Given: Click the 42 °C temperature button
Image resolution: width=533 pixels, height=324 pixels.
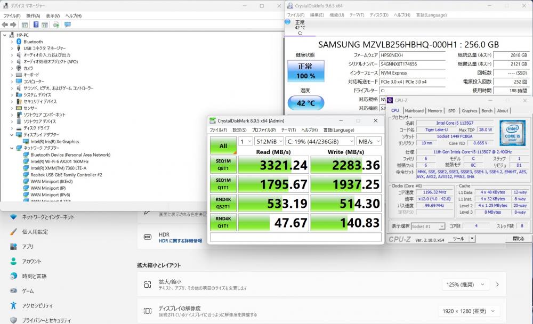Looking at the screenshot, I should click(x=305, y=103).
